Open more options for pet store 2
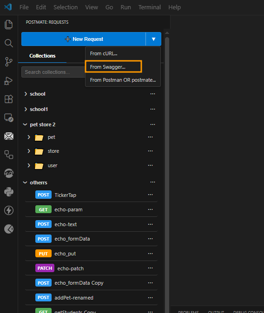 153,124
